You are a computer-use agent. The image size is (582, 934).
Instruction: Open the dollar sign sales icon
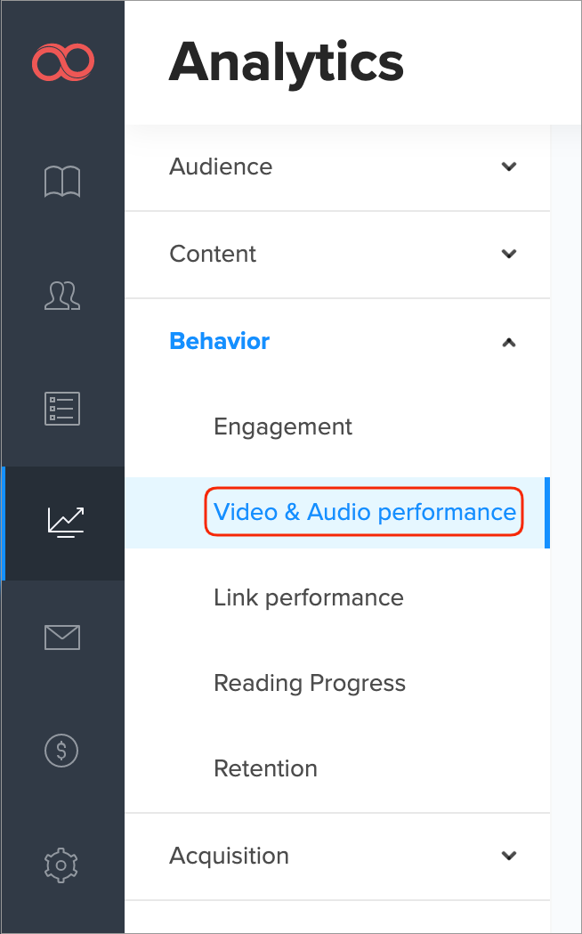[62, 751]
